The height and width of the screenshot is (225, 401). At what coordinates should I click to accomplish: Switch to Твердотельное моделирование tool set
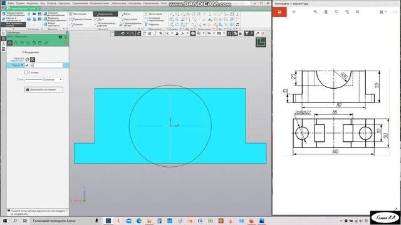[x=13, y=14]
